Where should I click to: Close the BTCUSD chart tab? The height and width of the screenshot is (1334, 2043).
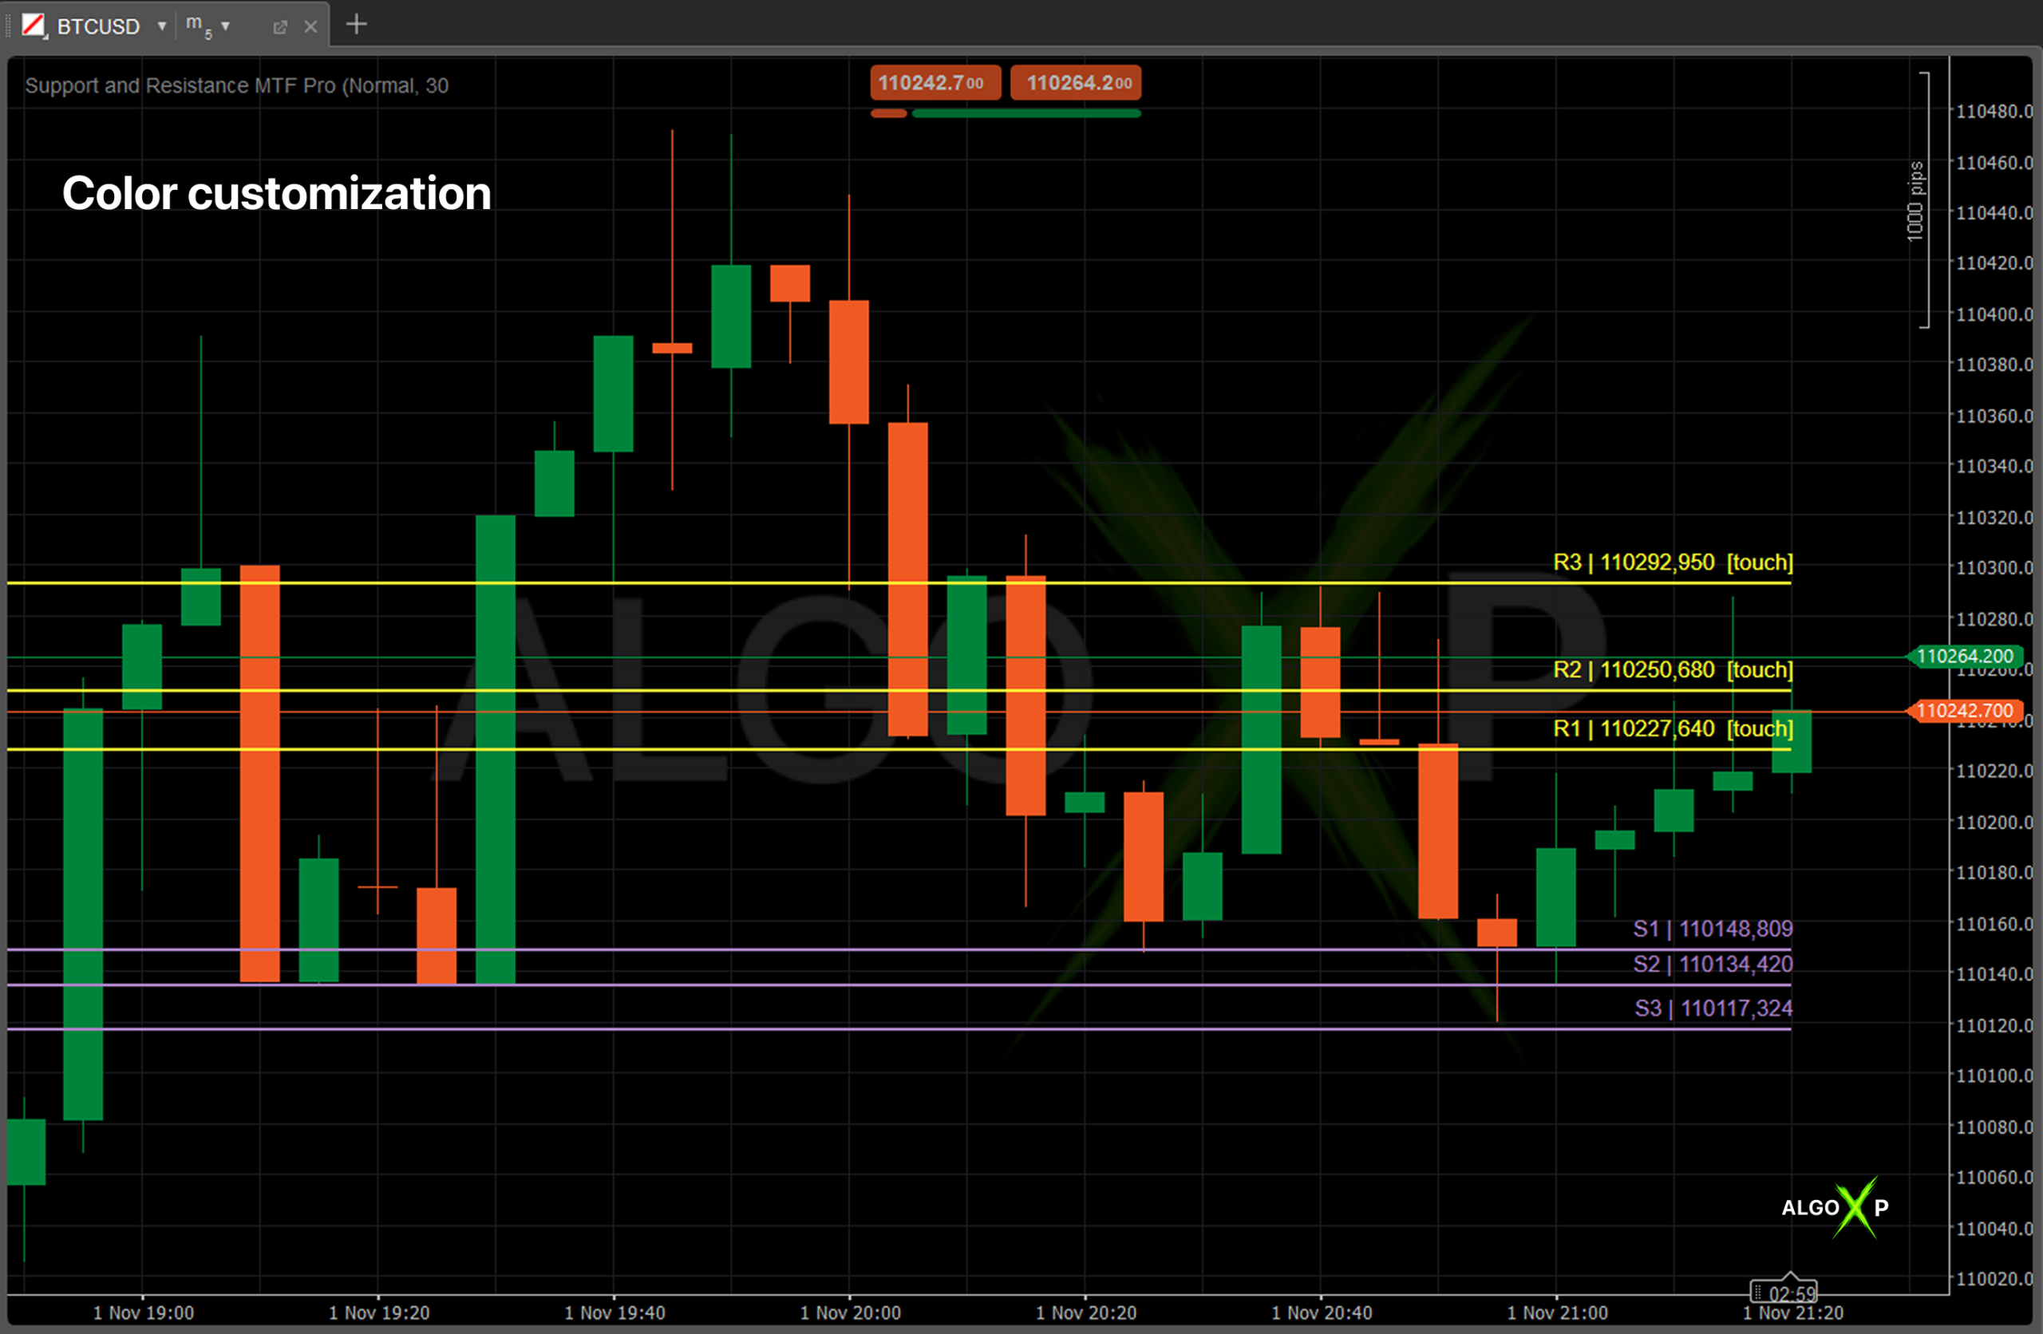pyautogui.click(x=310, y=27)
